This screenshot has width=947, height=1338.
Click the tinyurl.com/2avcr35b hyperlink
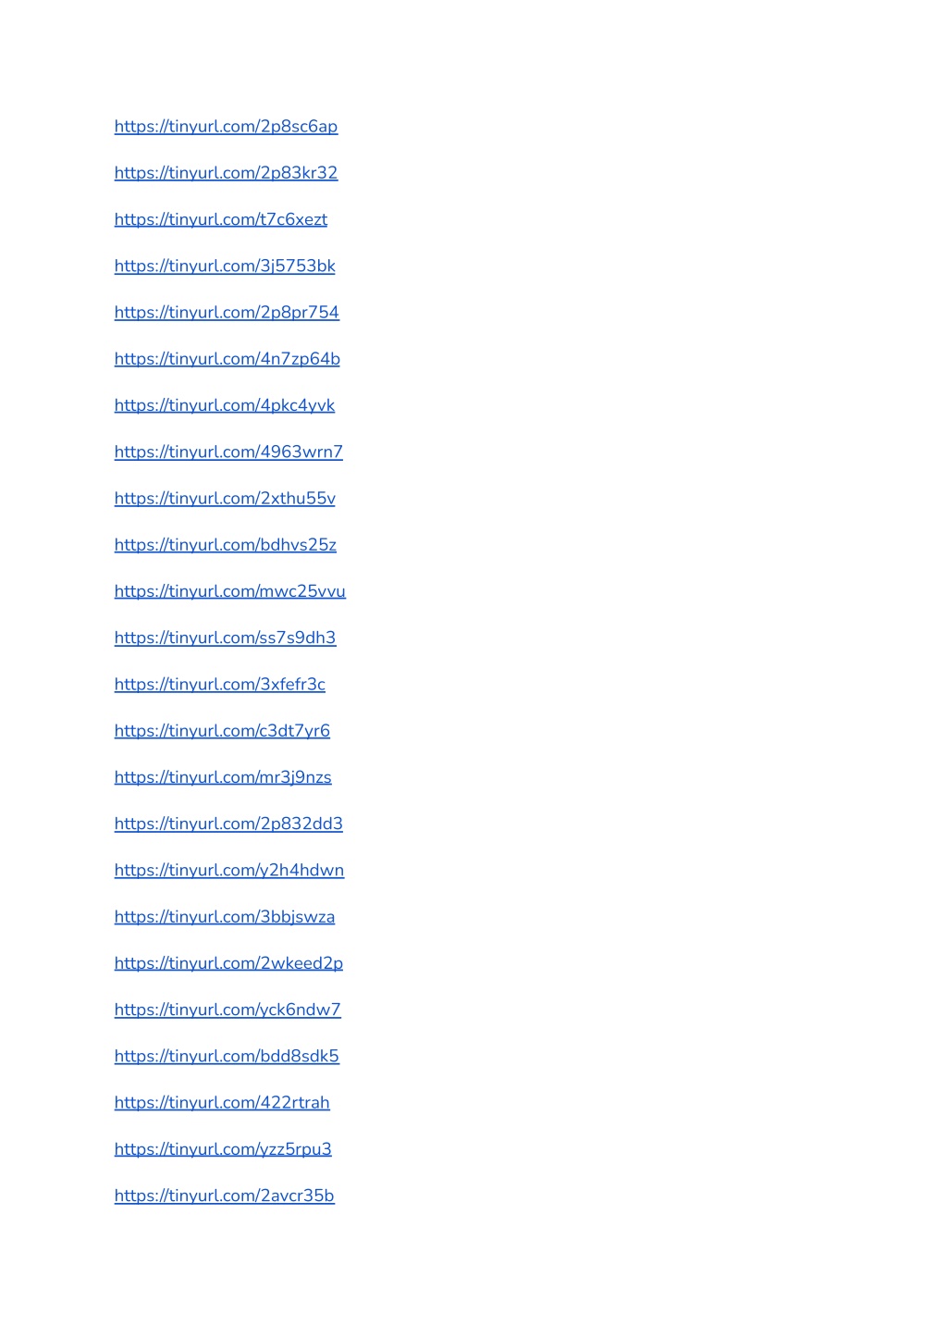point(225,1196)
